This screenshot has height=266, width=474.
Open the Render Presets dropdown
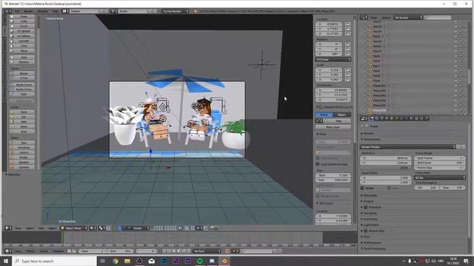(x=408, y=147)
